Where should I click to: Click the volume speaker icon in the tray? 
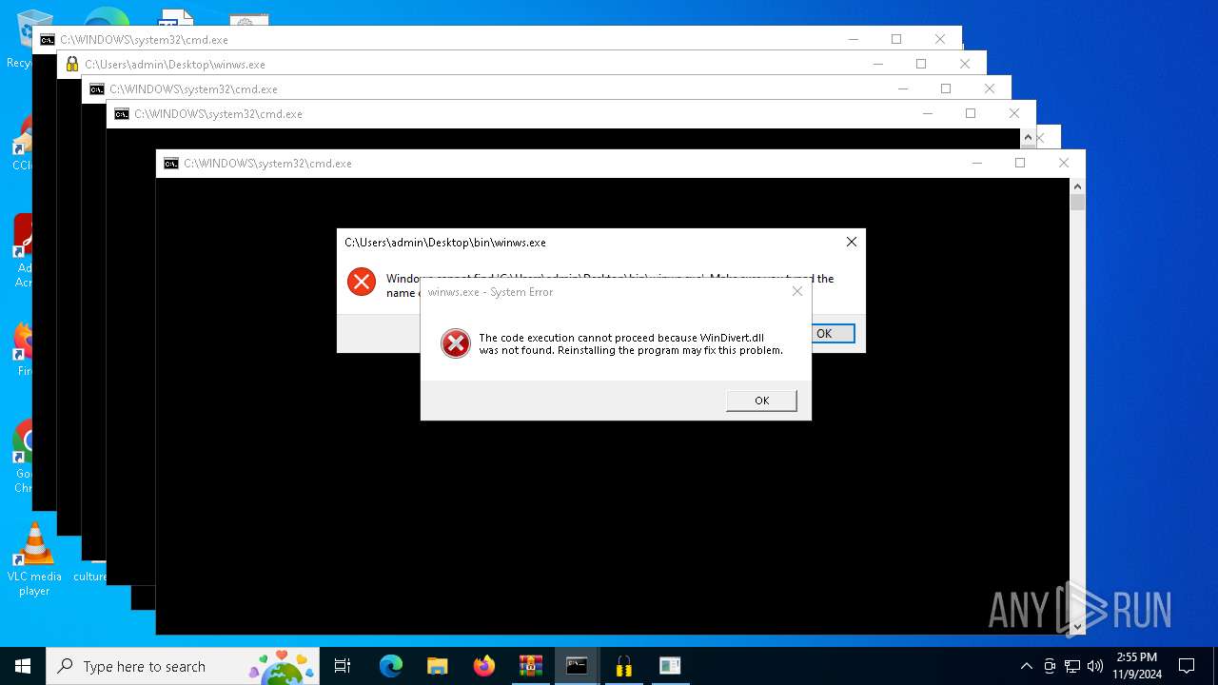point(1095,666)
